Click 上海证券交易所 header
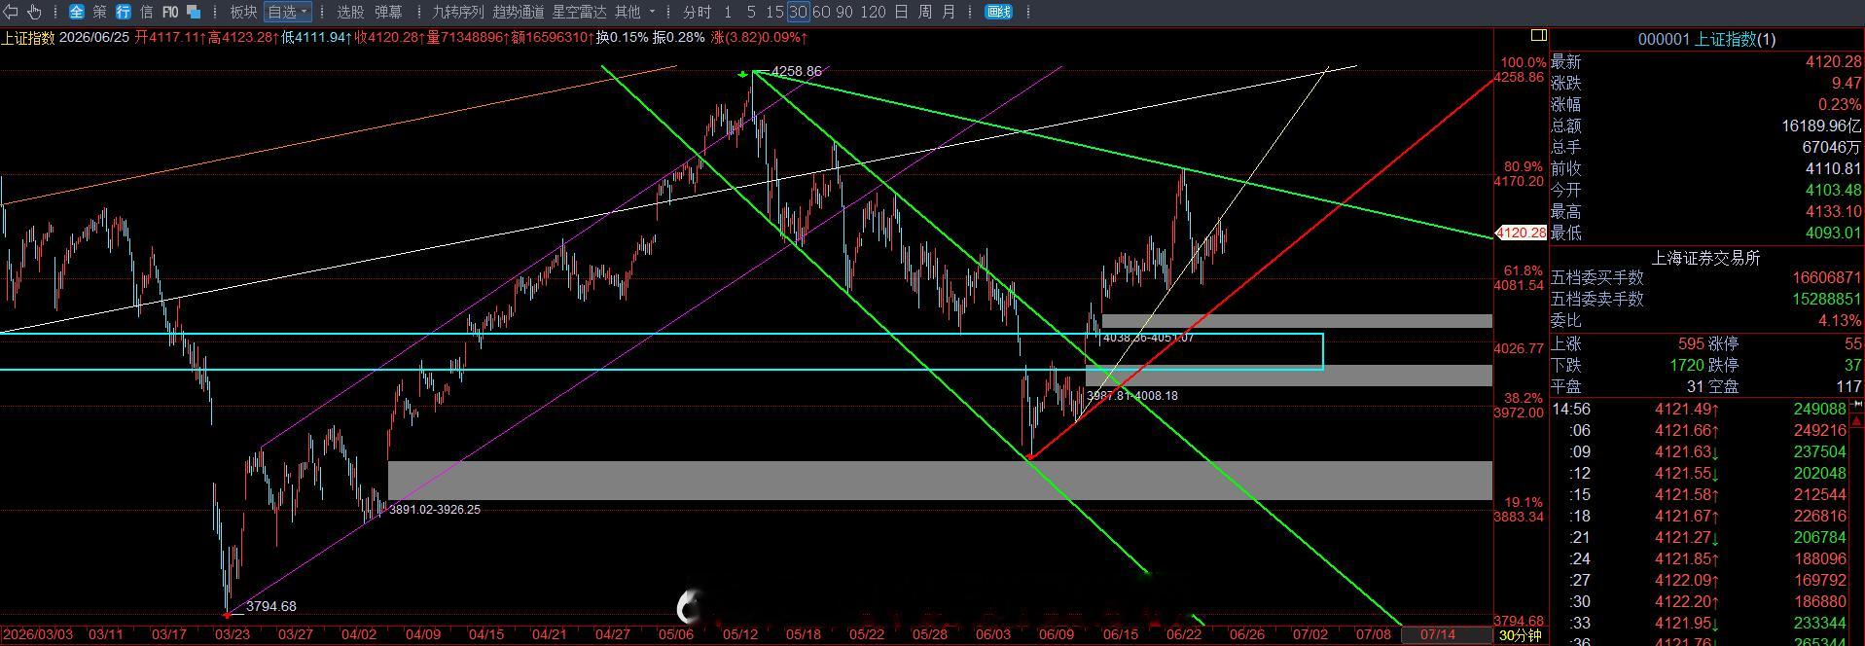 (1706, 257)
